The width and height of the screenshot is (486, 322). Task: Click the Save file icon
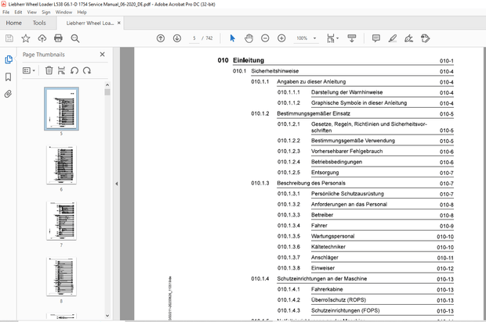click(9, 38)
